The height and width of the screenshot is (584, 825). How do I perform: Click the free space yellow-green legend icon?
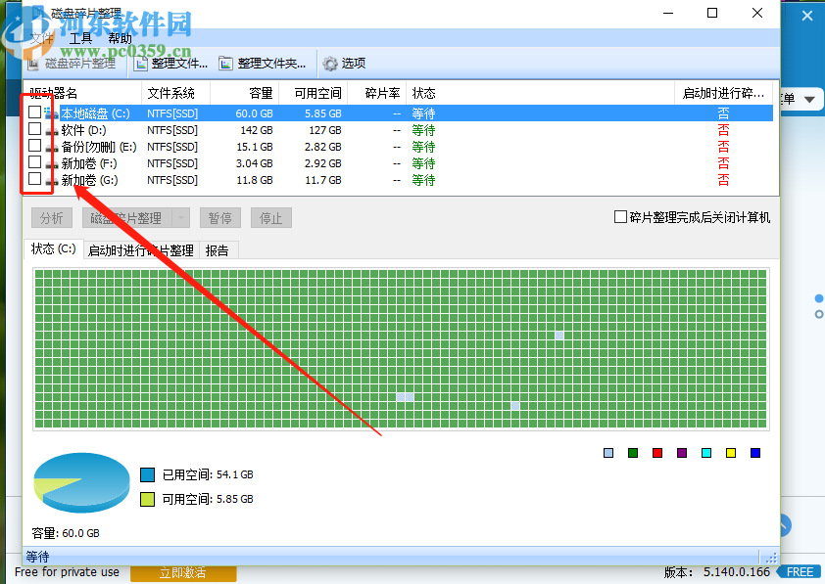click(x=147, y=499)
